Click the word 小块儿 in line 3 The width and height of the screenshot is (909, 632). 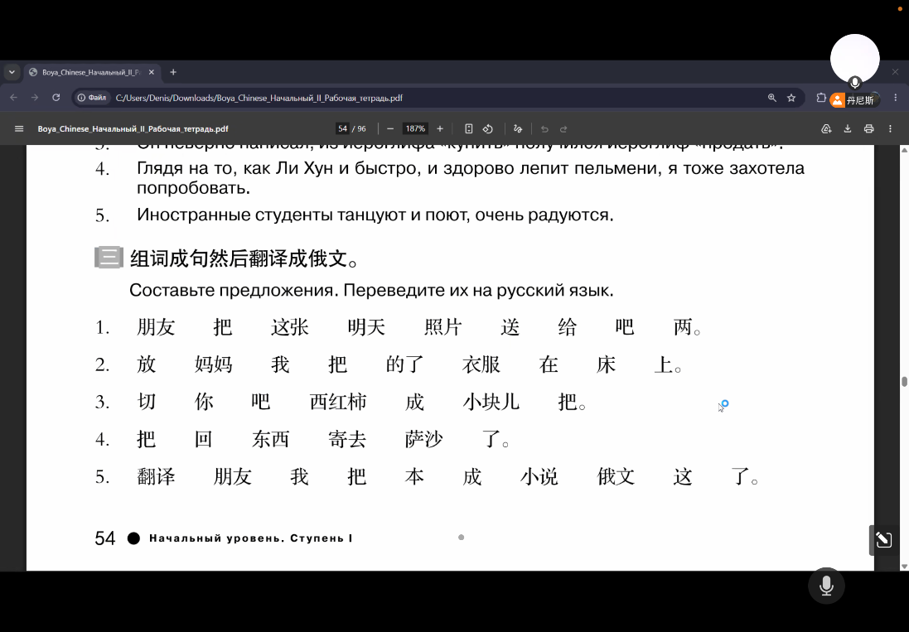coord(491,402)
